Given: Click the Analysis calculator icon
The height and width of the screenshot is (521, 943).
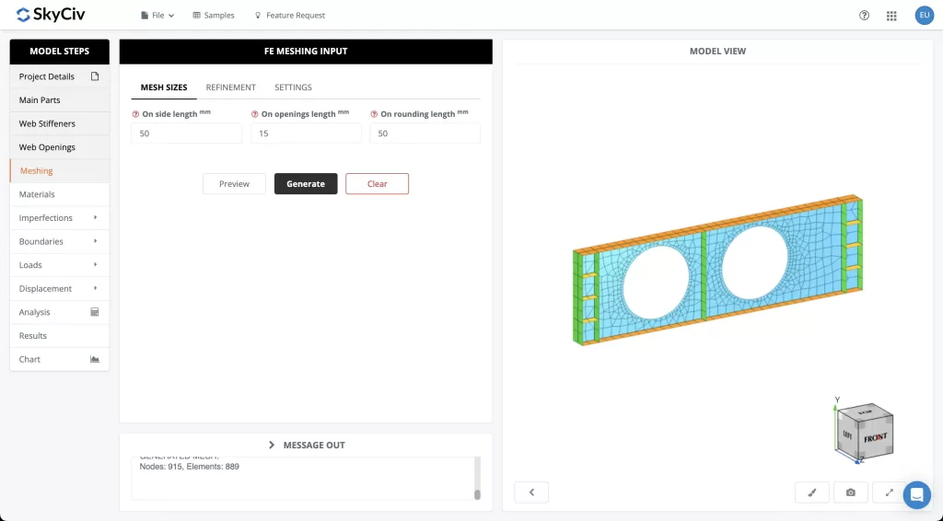Looking at the screenshot, I should tap(95, 312).
